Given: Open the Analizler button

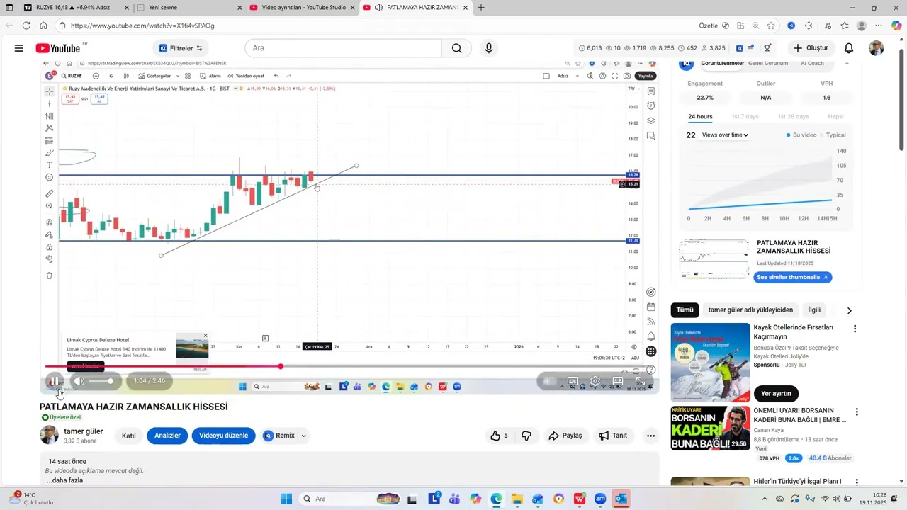Looking at the screenshot, I should click(x=167, y=436).
